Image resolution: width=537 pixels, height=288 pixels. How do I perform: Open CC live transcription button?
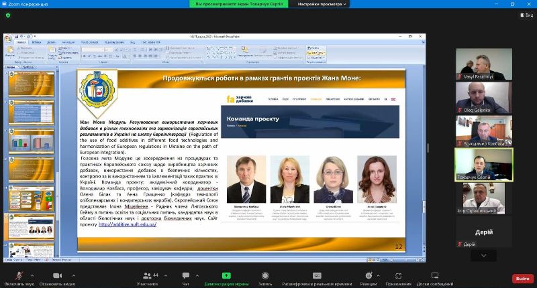pos(317,275)
